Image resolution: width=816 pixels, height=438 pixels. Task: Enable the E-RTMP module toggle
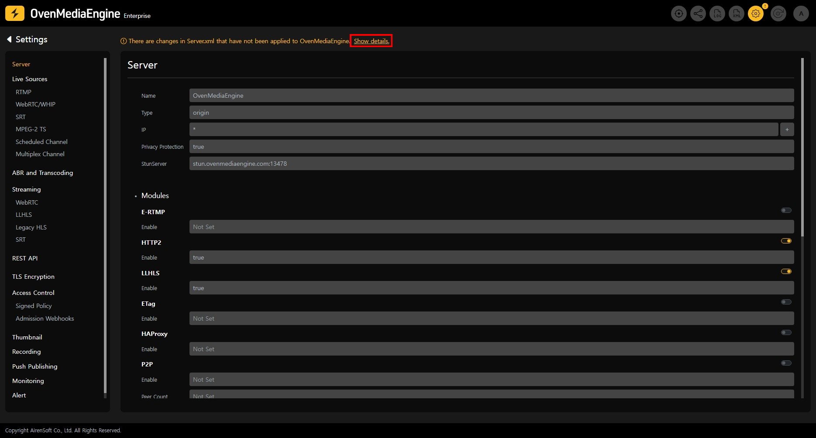(786, 210)
